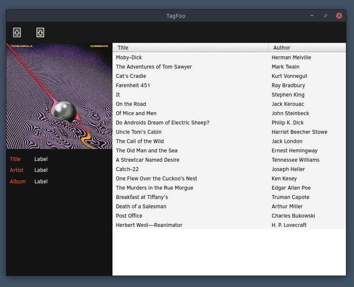Sort list by Author column header
This screenshot has width=354, height=287.
[x=307, y=47]
